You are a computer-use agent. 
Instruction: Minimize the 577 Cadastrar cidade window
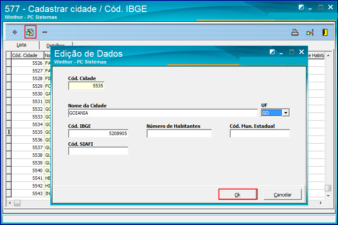point(310,8)
